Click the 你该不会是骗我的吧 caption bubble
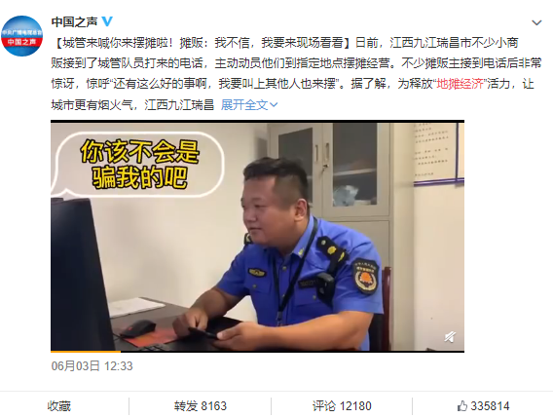Viewport: 553px width, 418px height. [139, 164]
